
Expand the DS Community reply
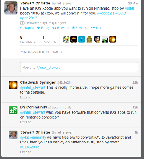click(x=25, y=122)
